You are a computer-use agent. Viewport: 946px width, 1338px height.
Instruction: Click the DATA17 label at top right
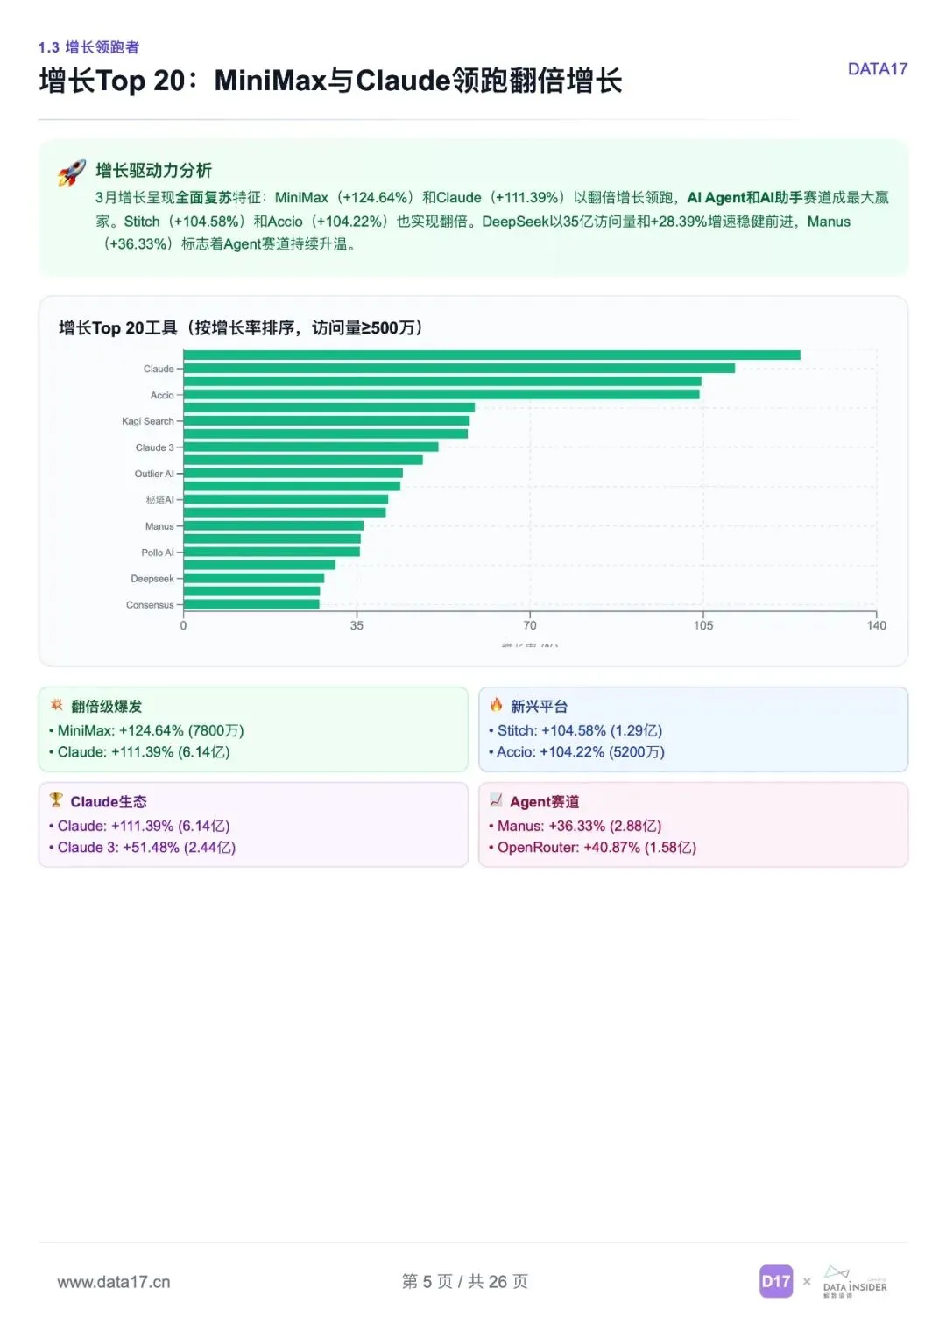coord(878,68)
